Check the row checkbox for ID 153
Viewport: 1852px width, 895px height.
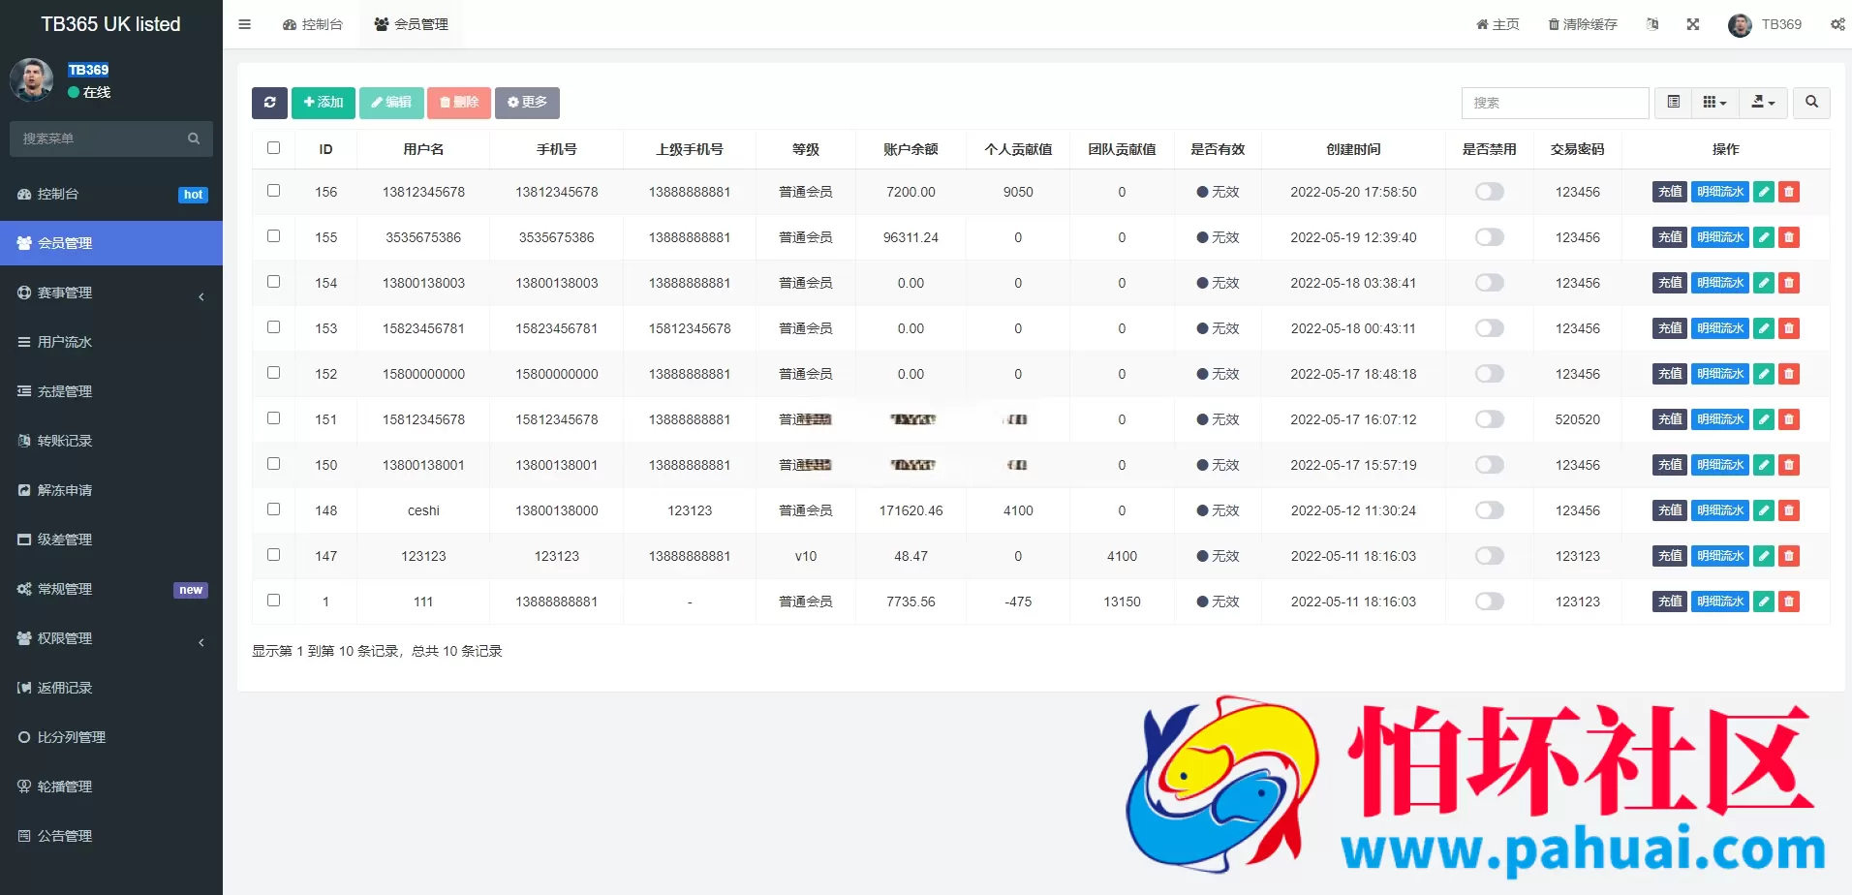pos(273,327)
